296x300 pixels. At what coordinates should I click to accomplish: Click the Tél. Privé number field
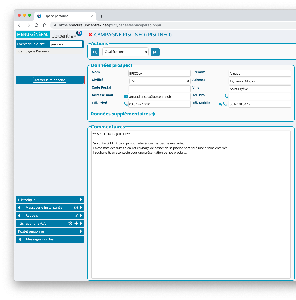(x=159, y=104)
